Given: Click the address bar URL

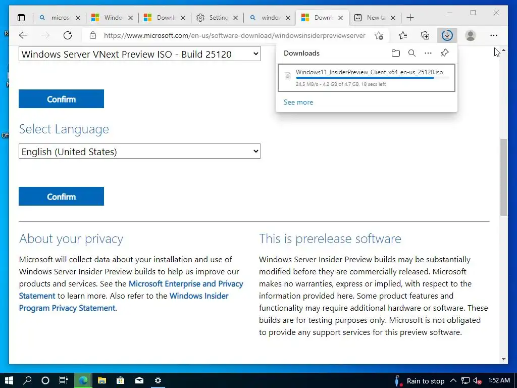Looking at the screenshot, I should [234, 36].
